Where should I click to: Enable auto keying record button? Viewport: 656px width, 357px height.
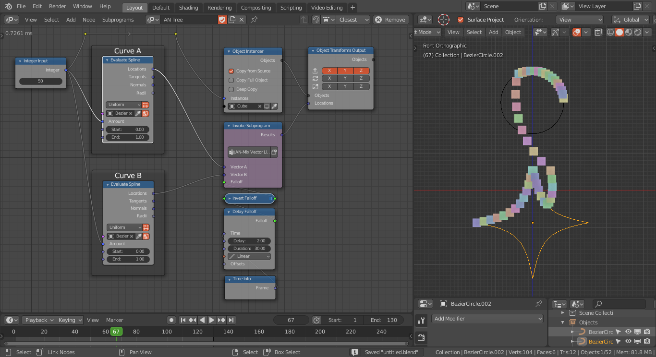pos(171,320)
